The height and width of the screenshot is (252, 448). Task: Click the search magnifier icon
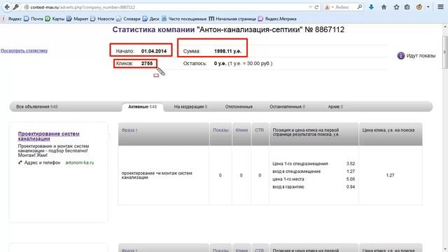click(360, 7)
